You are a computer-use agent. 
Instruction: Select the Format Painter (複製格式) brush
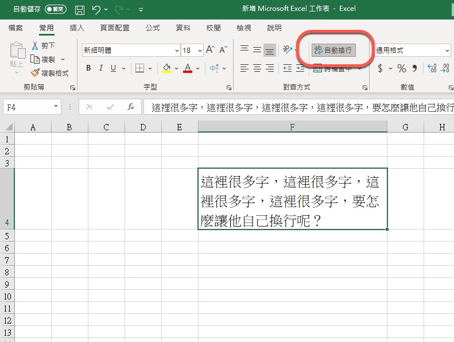[x=35, y=73]
